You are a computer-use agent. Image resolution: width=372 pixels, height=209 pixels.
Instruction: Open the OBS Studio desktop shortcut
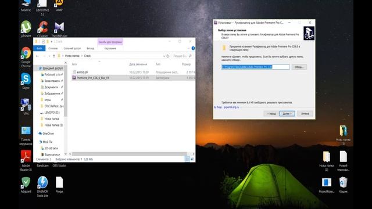pos(59,165)
